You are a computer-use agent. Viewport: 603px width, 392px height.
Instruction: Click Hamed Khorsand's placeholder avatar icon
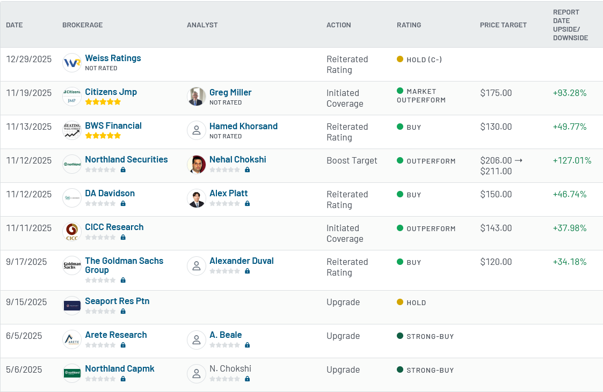(x=197, y=130)
